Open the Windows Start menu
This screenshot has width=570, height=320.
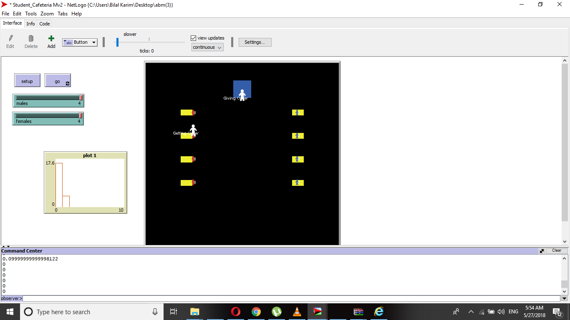click(10, 312)
